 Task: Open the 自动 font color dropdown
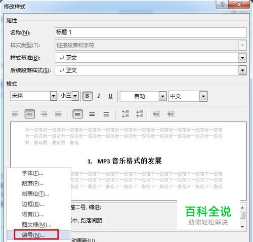click(x=162, y=96)
